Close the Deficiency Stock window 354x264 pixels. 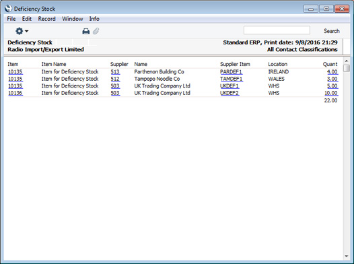click(x=342, y=9)
